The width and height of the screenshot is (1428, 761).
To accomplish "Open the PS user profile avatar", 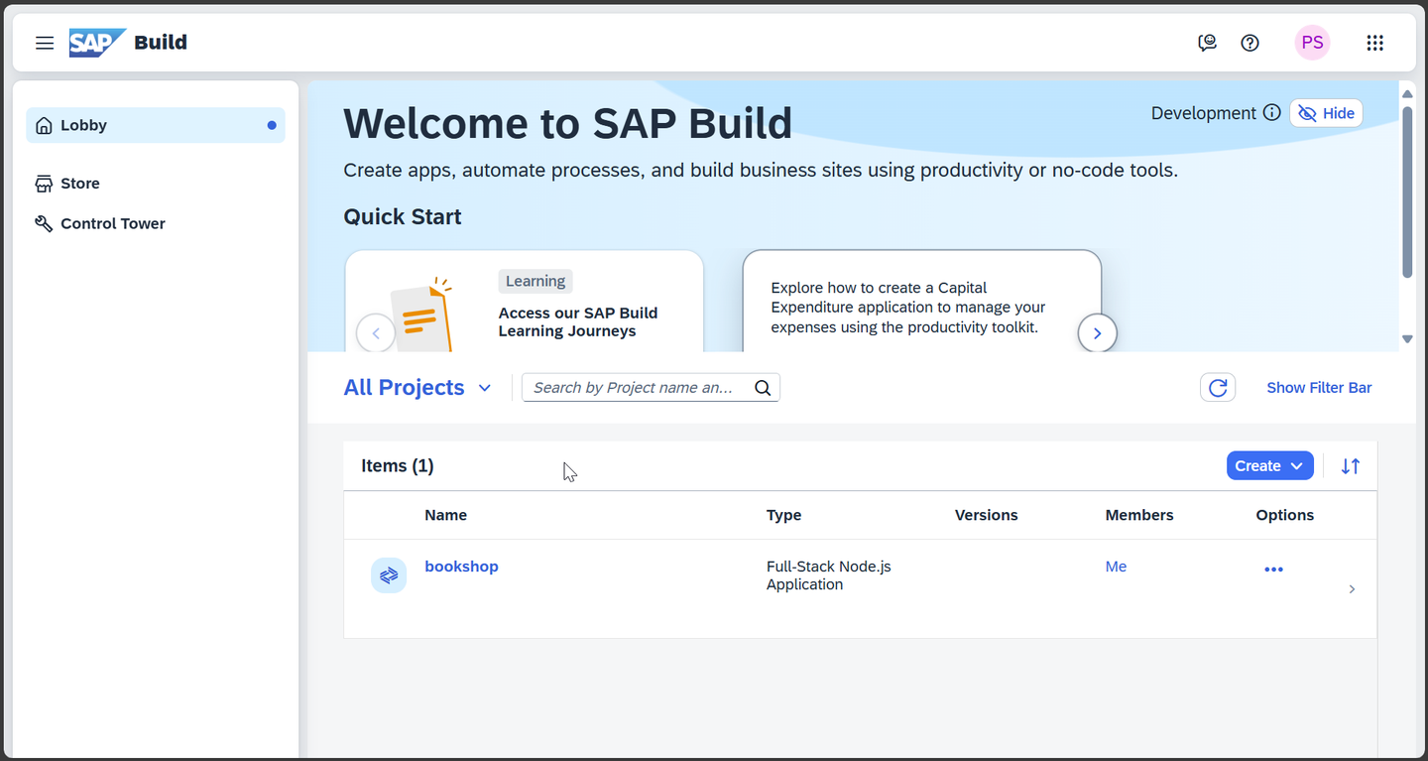I will 1312,43.
